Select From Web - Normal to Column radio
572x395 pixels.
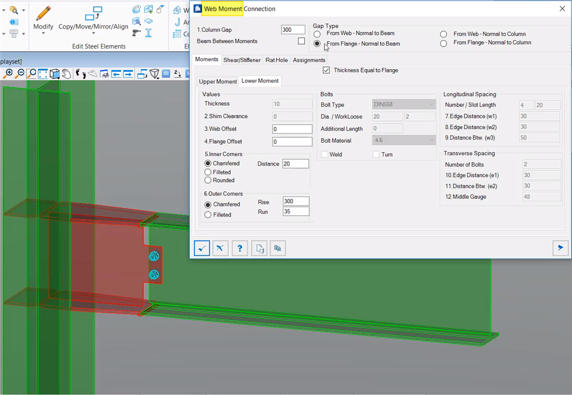tap(443, 34)
